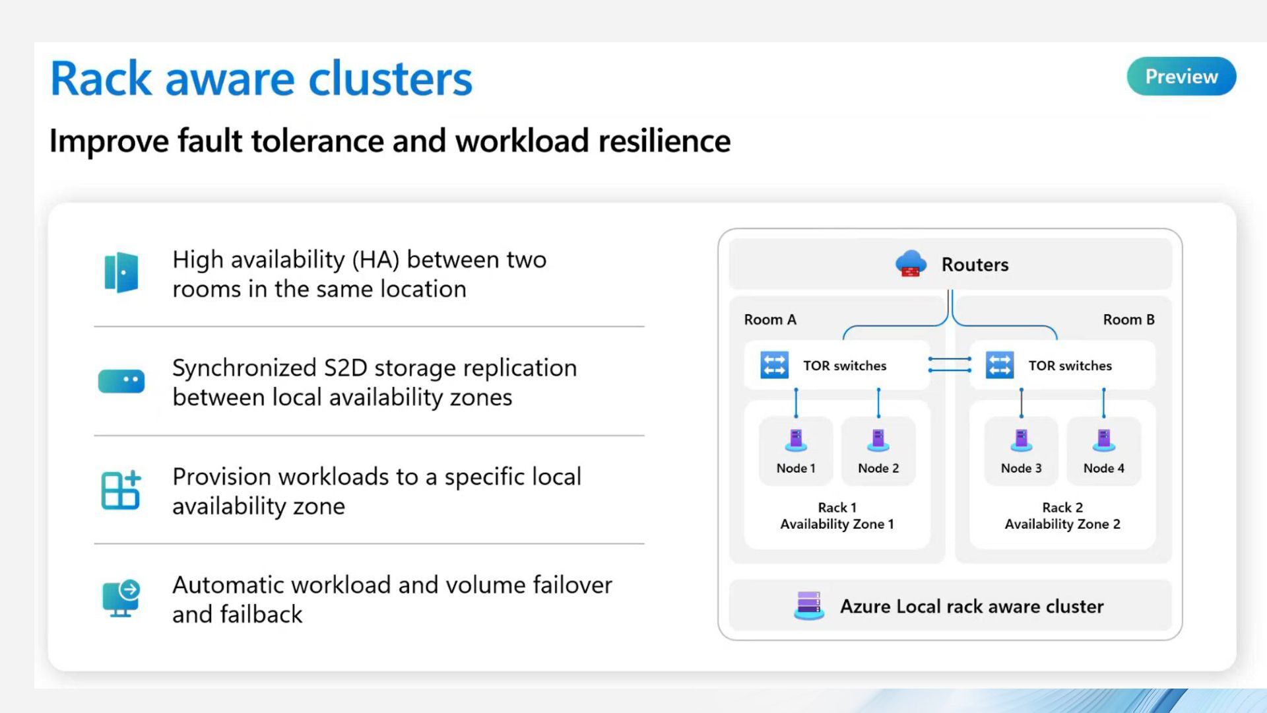Screen dimensions: 1267x713
Task: Select the Node 3 server icon
Action: click(1021, 440)
